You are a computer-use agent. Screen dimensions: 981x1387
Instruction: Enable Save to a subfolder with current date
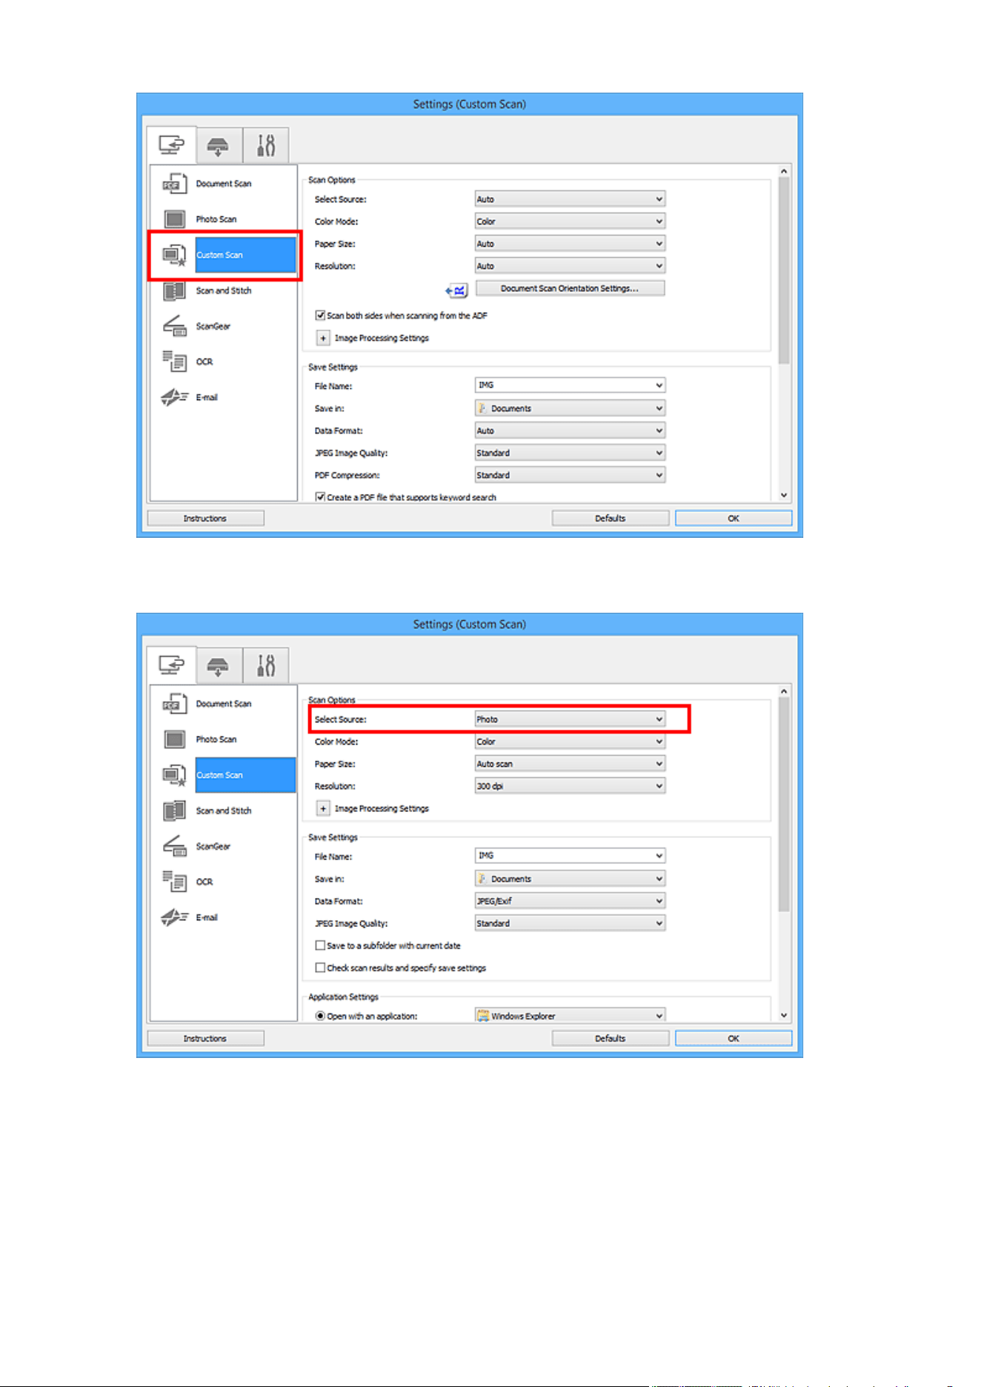tap(320, 945)
